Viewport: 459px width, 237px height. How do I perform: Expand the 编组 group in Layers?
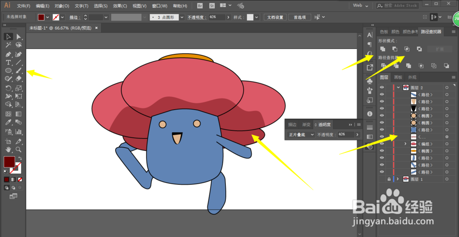[405, 144]
